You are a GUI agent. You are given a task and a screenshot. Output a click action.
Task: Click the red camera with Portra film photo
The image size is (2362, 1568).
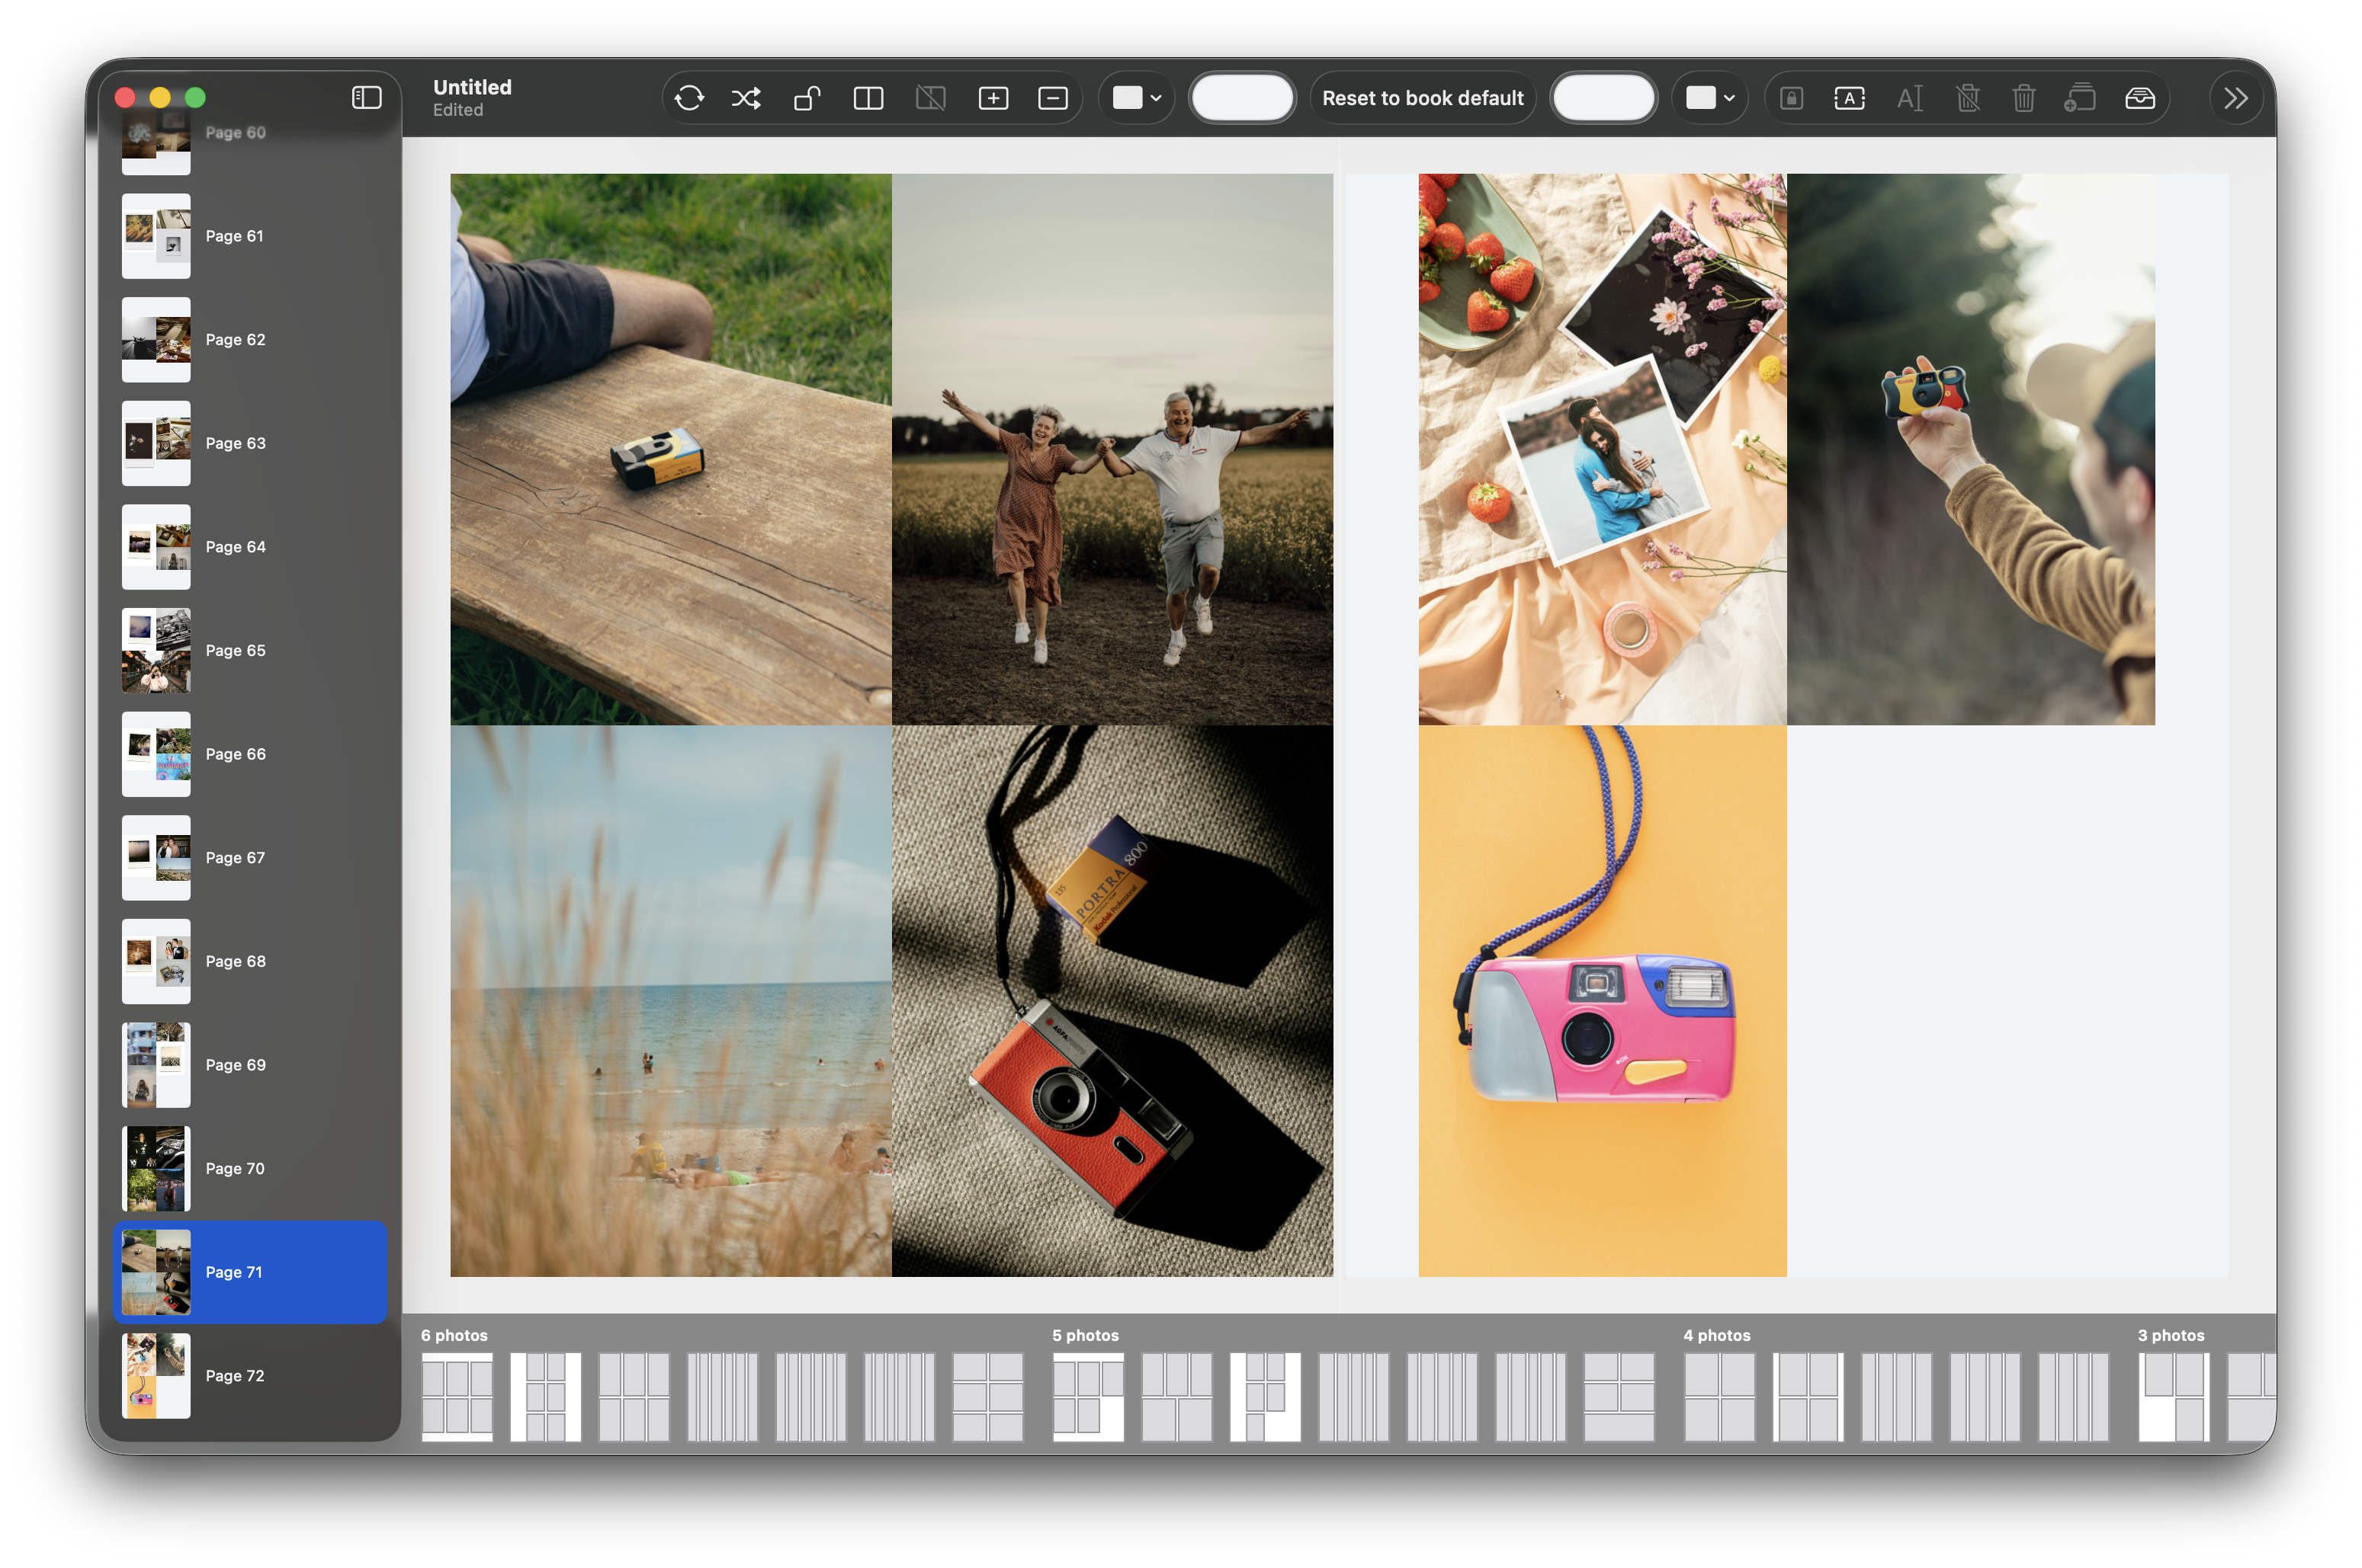coord(1112,1001)
